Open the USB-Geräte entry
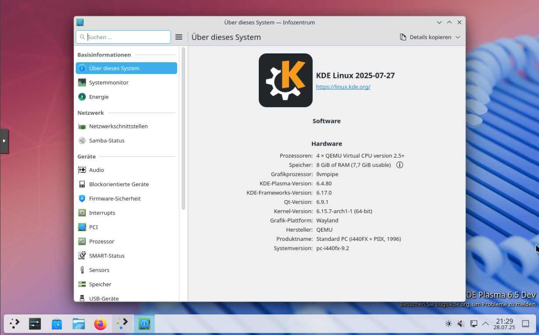This screenshot has height=335, width=539. click(x=126, y=297)
